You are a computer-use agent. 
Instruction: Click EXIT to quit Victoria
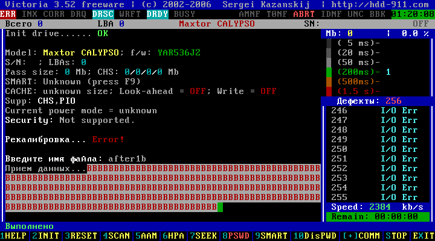click(424, 236)
